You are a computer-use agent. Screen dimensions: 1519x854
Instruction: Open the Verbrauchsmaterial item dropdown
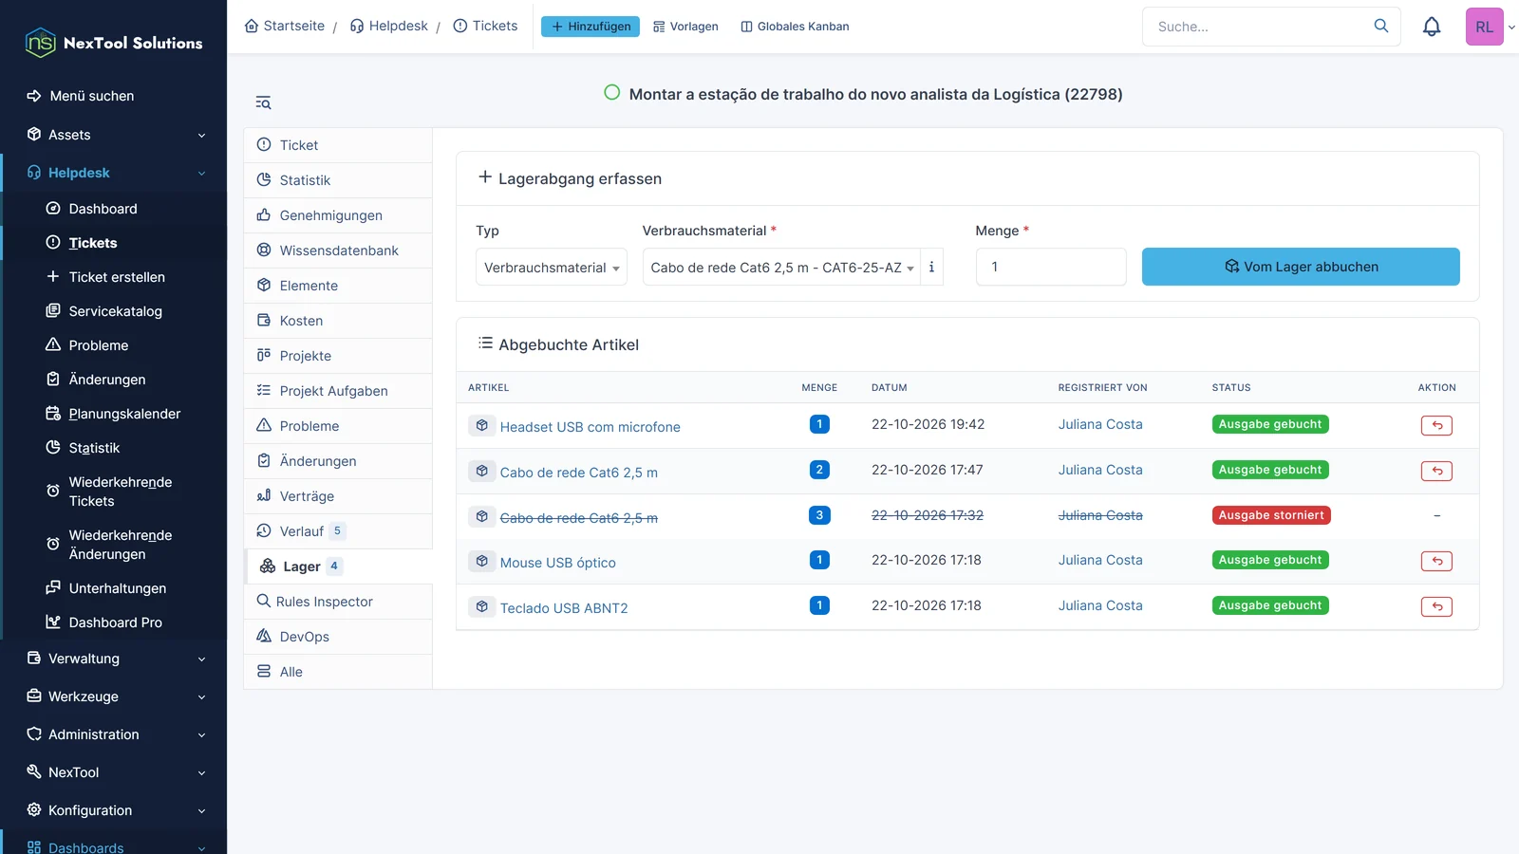coord(781,267)
